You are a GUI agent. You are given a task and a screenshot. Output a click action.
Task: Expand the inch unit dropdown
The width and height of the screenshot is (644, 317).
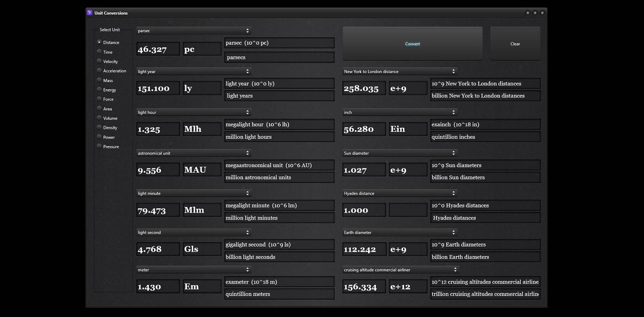tap(400, 112)
